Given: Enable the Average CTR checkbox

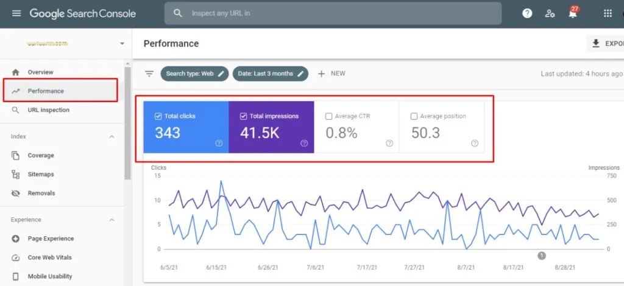Looking at the screenshot, I should pyautogui.click(x=328, y=116).
